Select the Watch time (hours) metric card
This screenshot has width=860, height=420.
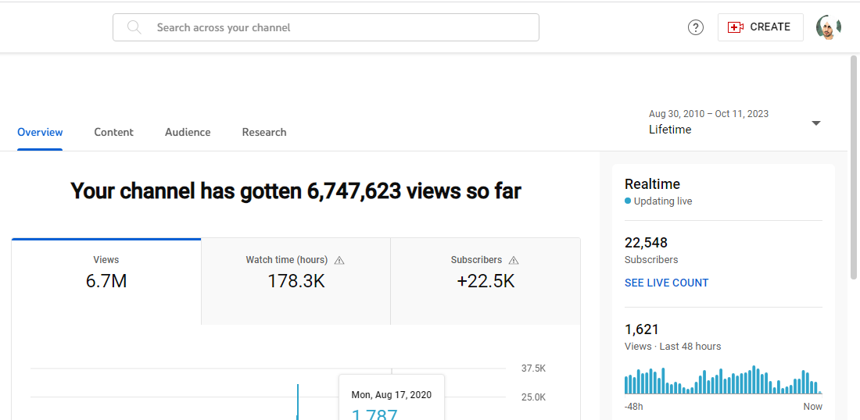[296, 282]
